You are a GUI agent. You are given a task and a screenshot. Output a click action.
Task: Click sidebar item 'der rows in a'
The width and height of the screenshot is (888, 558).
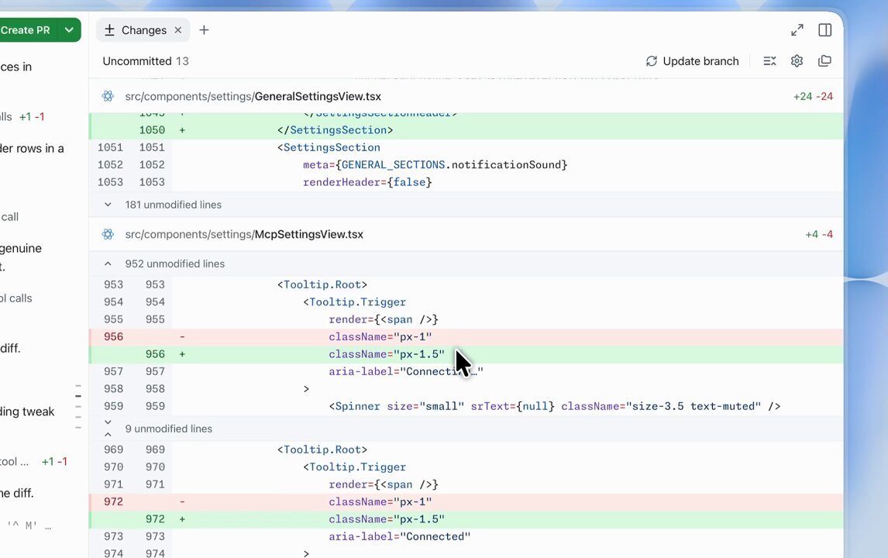pos(32,149)
